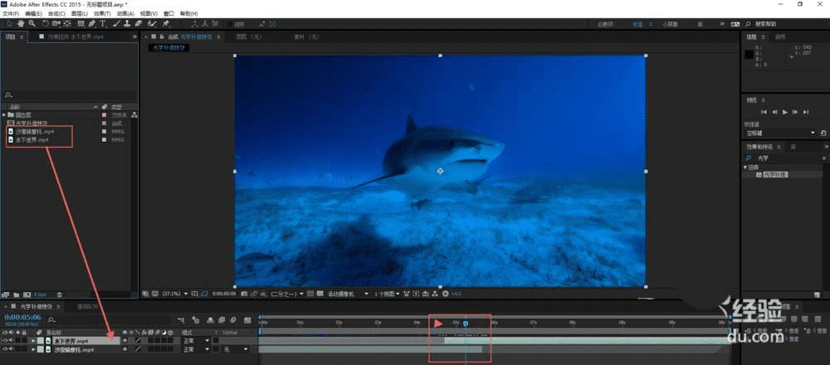Click the timeline current time 0:00:05:06

coord(22,316)
